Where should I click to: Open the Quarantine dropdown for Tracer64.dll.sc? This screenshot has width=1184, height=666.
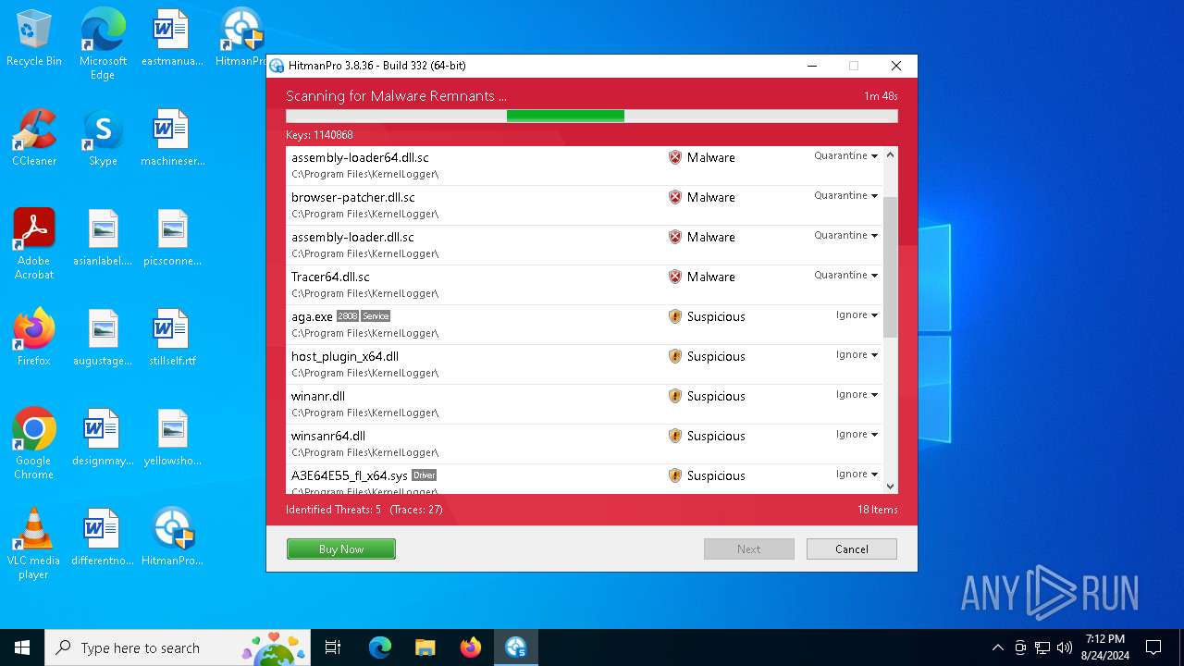[x=845, y=275]
